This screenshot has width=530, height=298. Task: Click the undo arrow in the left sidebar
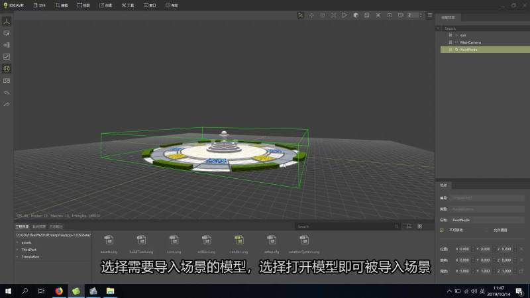click(7, 93)
